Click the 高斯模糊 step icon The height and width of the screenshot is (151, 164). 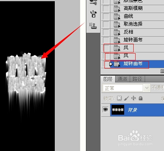pyautogui.click(x=117, y=9)
